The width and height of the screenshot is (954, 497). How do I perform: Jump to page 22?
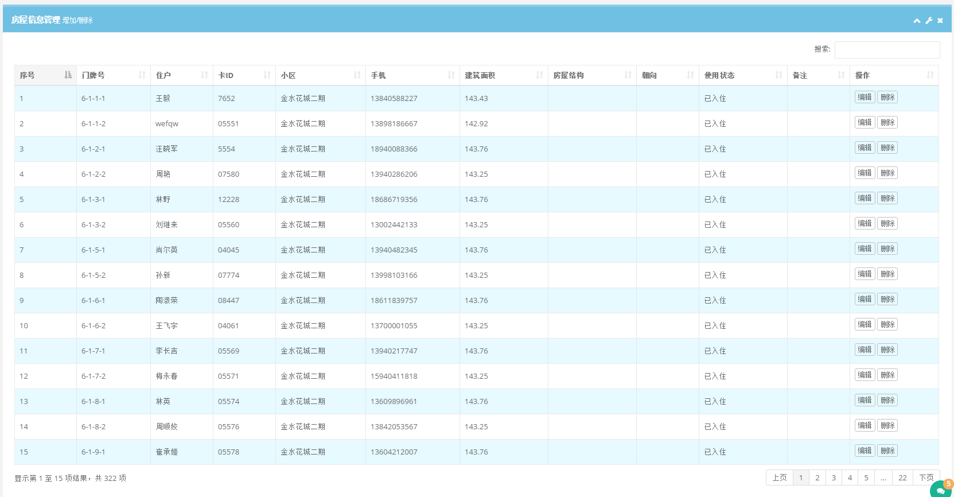click(902, 477)
